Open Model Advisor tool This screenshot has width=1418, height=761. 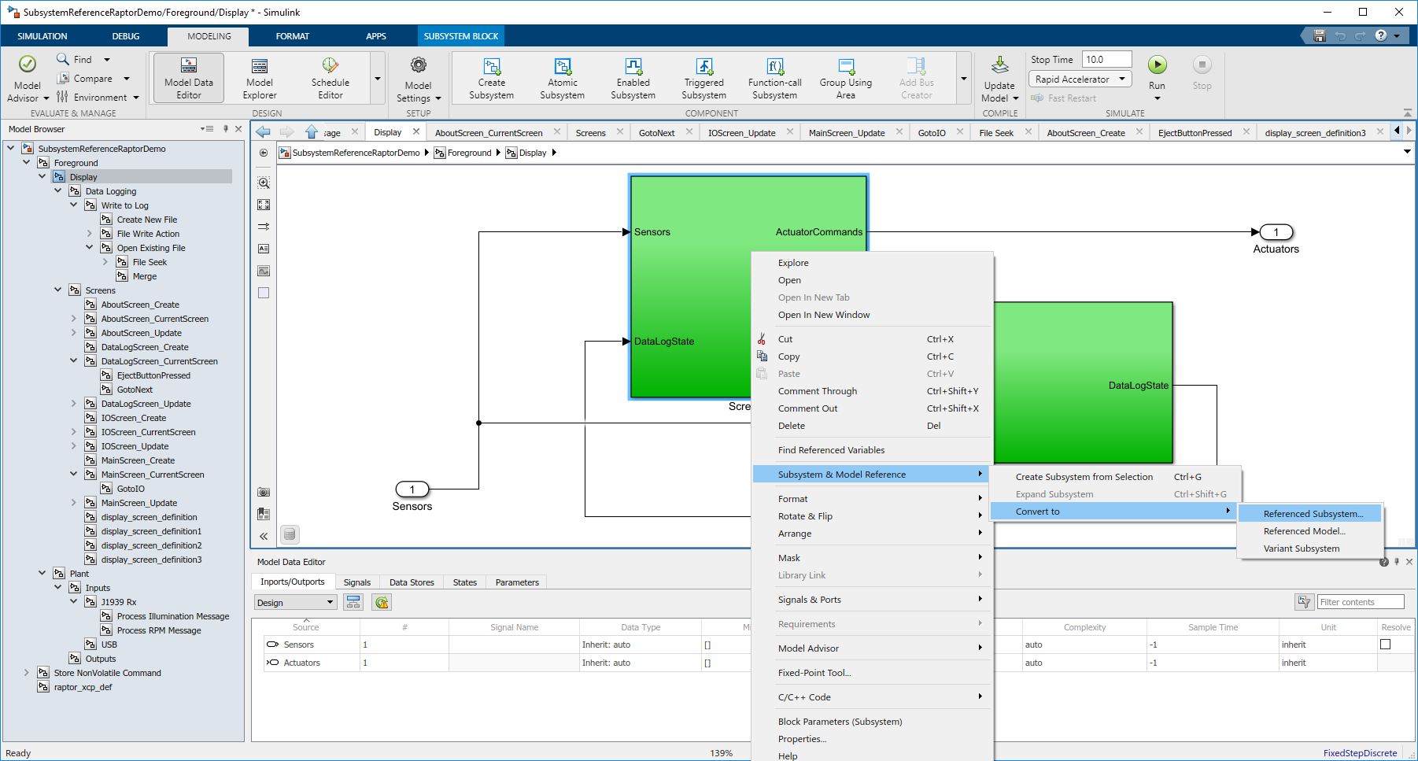click(x=28, y=79)
